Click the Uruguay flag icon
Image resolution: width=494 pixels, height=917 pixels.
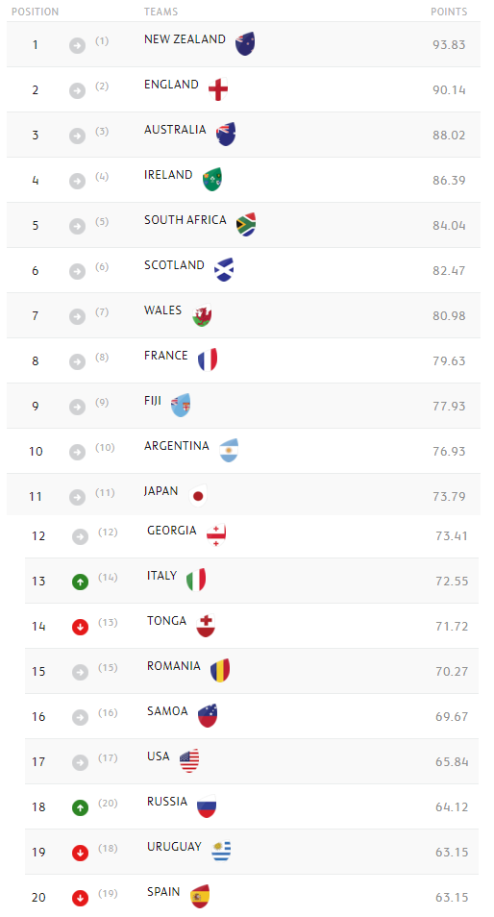pos(221,851)
